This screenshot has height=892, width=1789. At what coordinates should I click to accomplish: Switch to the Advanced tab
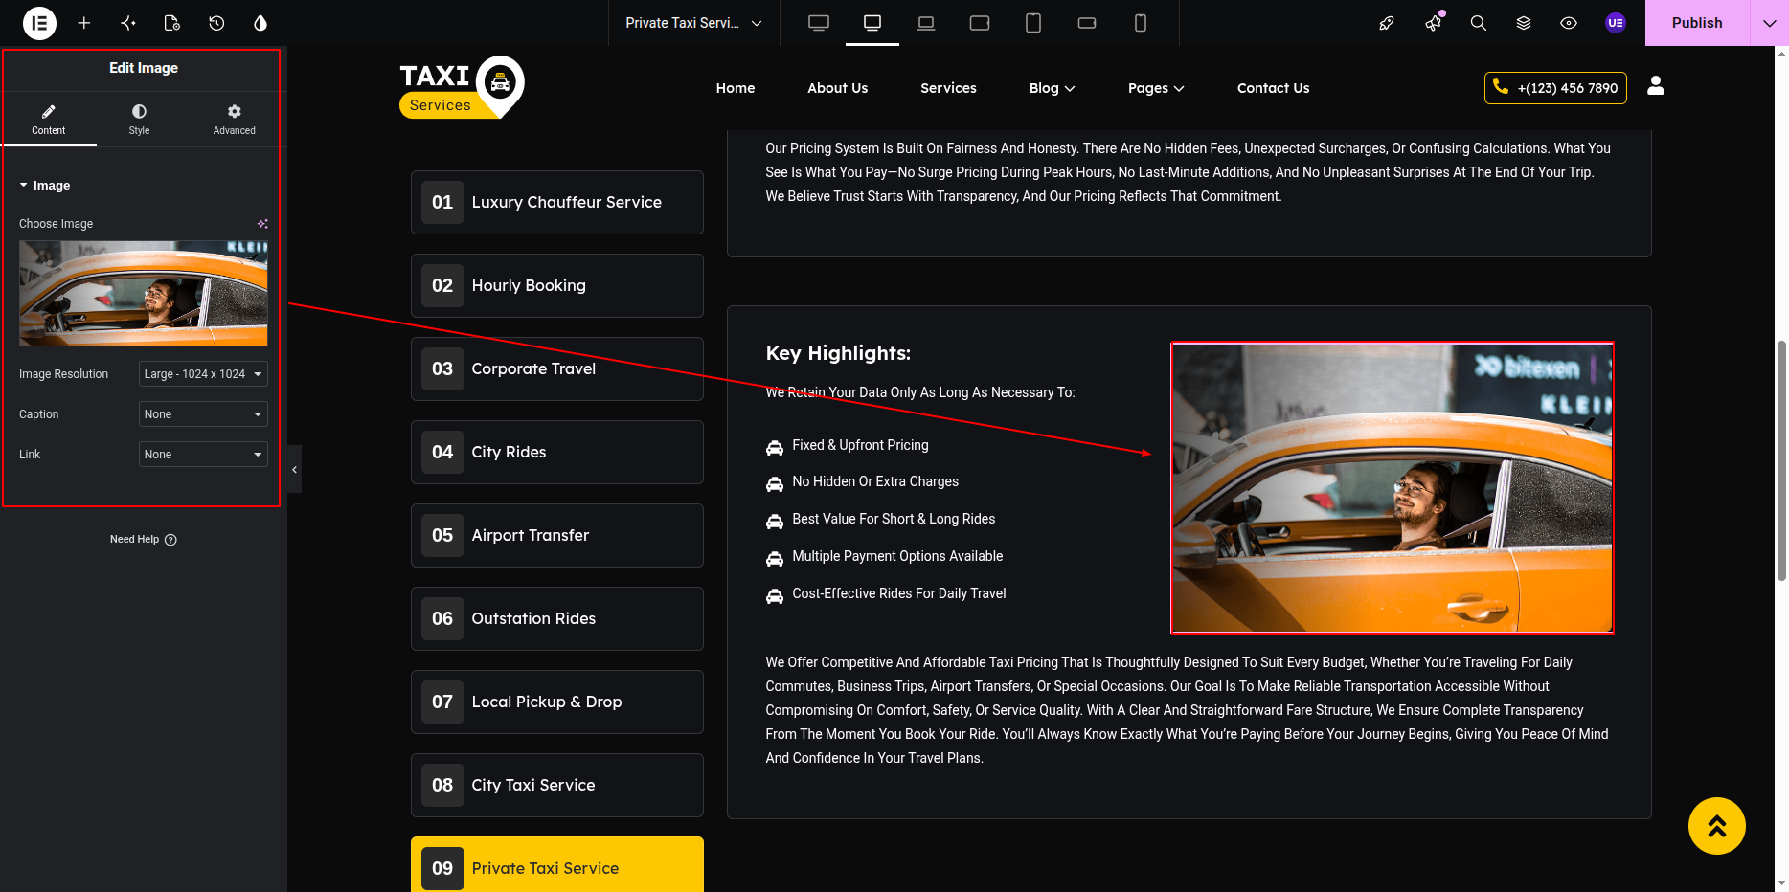(x=235, y=120)
